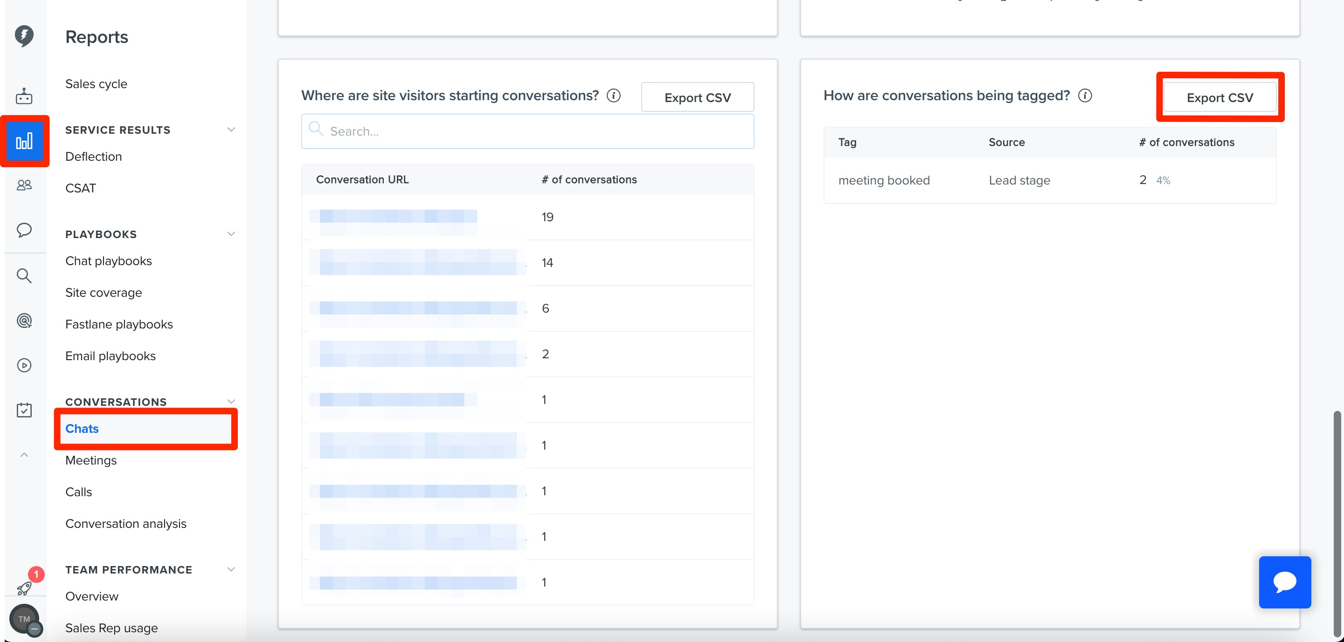Viewport: 1344px width, 642px height.
Task: Open the rocket icon with notification badge
Action: point(24,589)
